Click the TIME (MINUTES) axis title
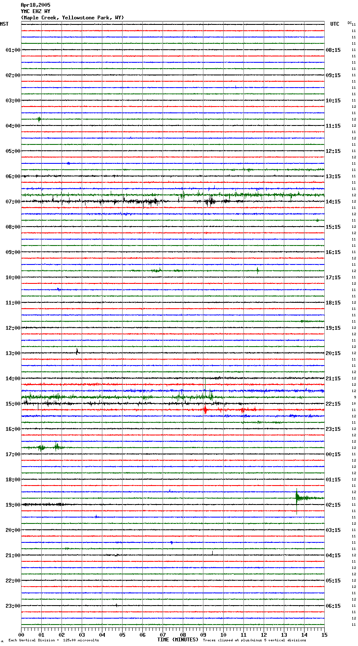Screen dimensions: 358x646 [178, 640]
